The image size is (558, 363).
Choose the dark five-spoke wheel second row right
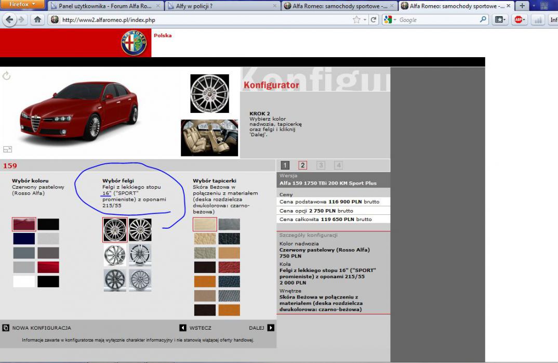coord(140,255)
